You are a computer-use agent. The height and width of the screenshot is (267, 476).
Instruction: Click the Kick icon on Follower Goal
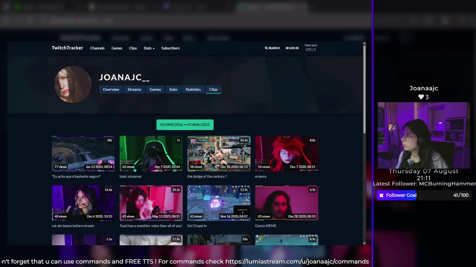381,195
